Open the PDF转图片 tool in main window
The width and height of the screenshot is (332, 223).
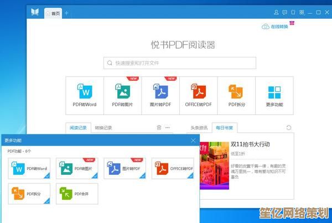coord(122,96)
